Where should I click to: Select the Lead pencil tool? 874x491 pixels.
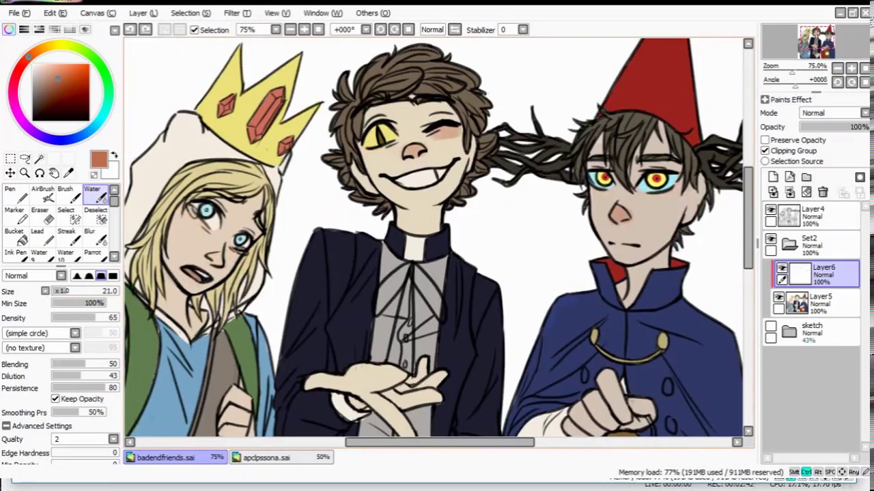[42, 237]
